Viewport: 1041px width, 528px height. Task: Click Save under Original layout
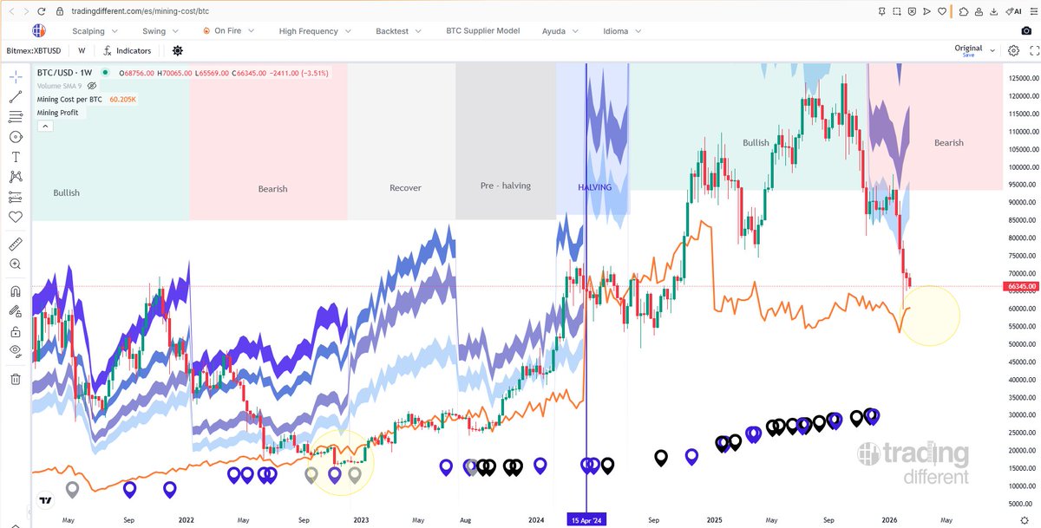pyautogui.click(x=968, y=55)
